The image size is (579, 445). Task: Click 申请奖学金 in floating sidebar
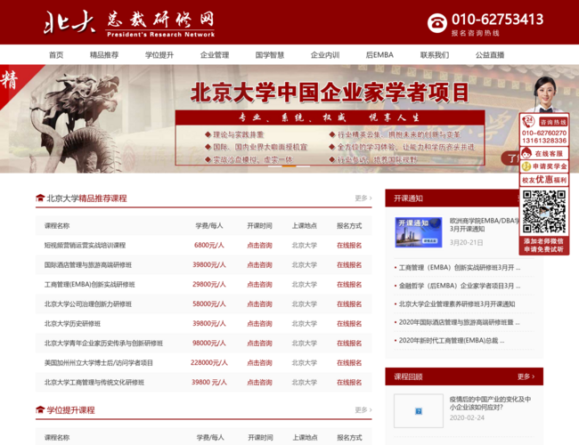[544, 166]
